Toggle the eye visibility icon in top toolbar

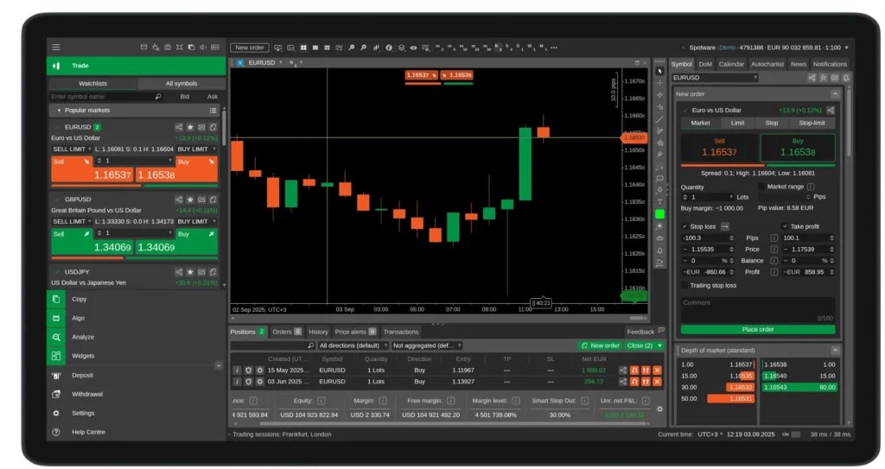coord(413,48)
